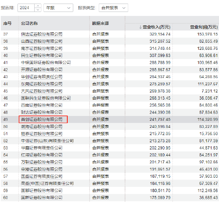Select operating profit value 36,685.43
Viewport: 219px width, 202px height.
pyautogui.click(x=209, y=198)
